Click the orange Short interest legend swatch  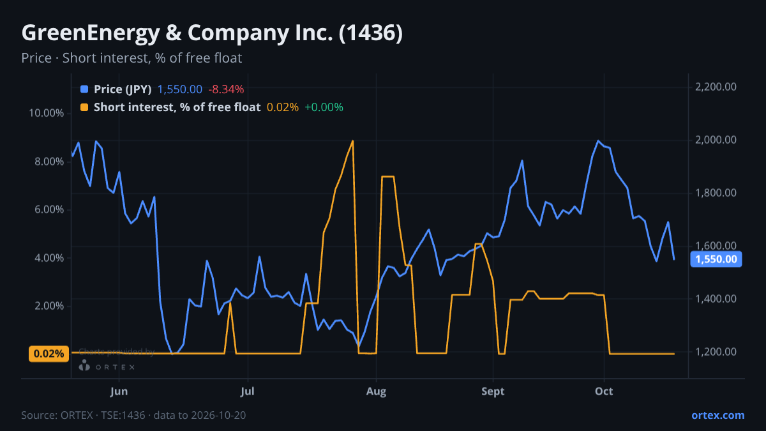84,107
